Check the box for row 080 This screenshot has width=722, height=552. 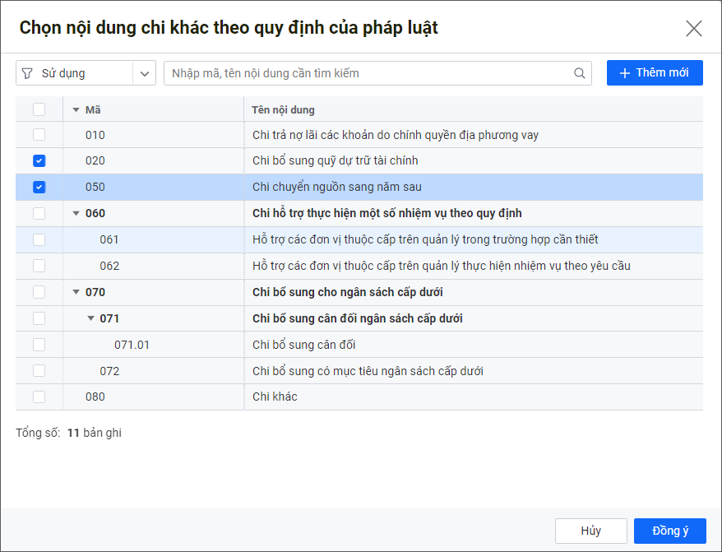pyautogui.click(x=39, y=397)
